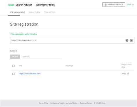
Task: Tick the select-all checkbox in table header
Action: tap(13, 66)
